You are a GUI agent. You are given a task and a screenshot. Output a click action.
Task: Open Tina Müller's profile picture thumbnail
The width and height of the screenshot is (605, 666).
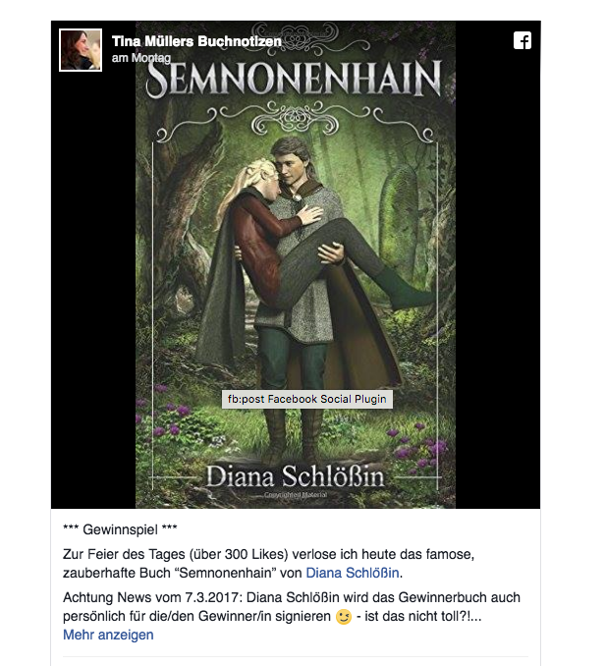[x=81, y=50]
